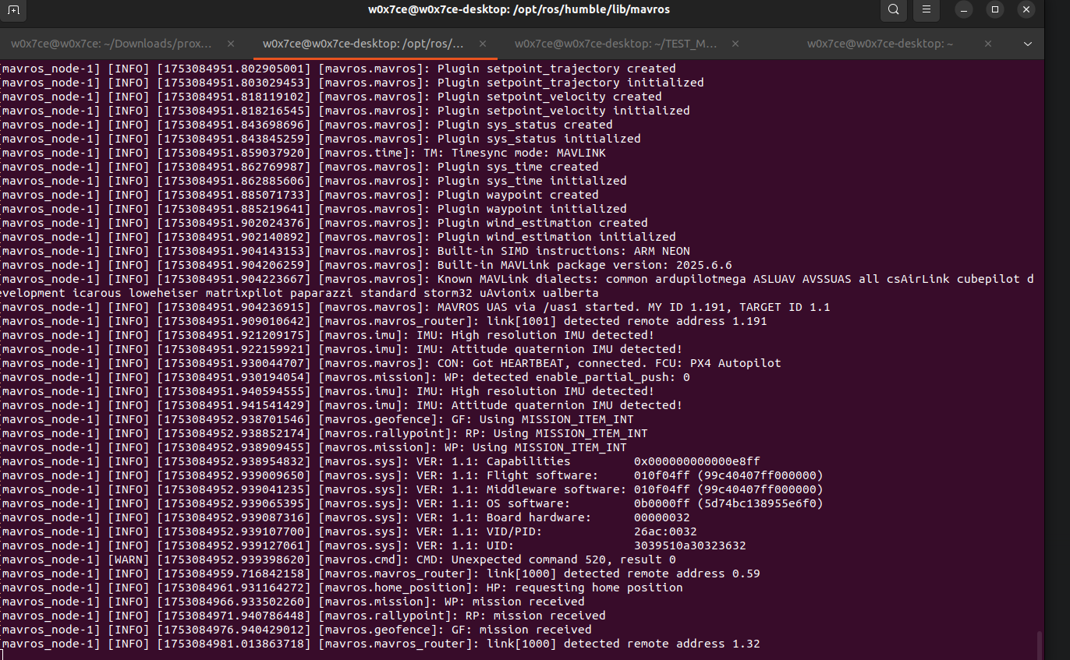Click 'Built-in MAVLink package version: 2025.6.6'

coord(585,265)
